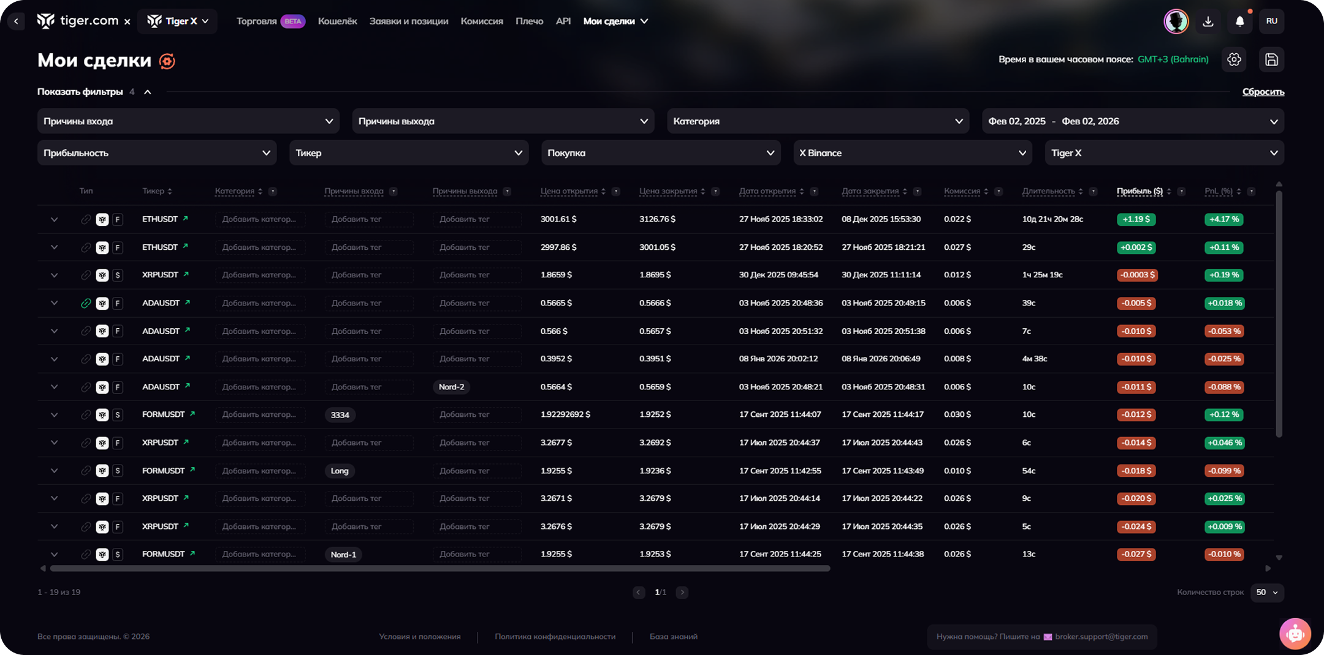Viewport: 1324px width, 655px height.
Task: Open the Кошелёк menu item
Action: [337, 21]
